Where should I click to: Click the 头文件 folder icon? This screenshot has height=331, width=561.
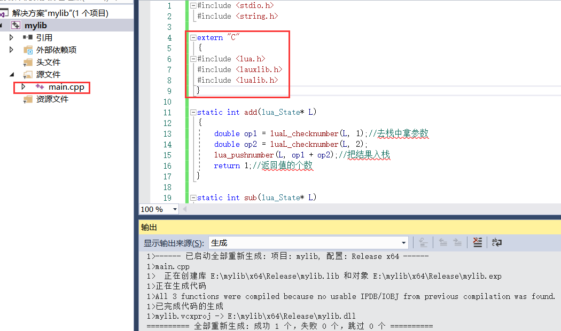[28, 62]
